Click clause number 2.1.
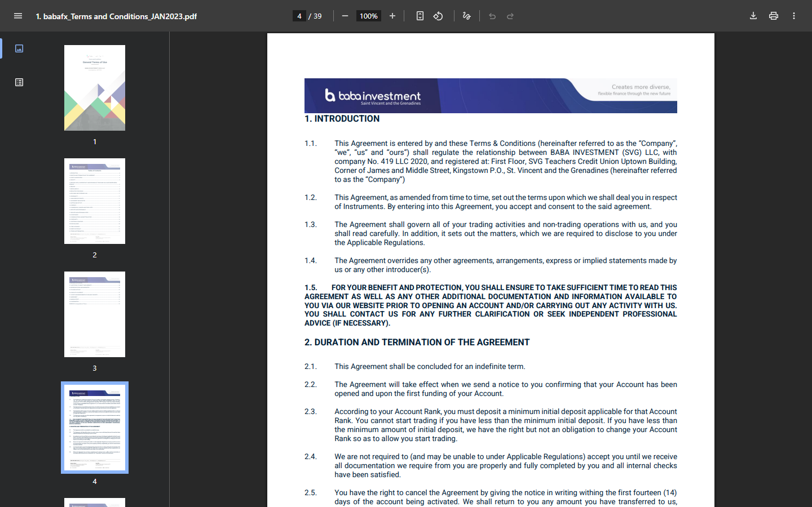Viewport: 812px width, 507px height. 311,367
